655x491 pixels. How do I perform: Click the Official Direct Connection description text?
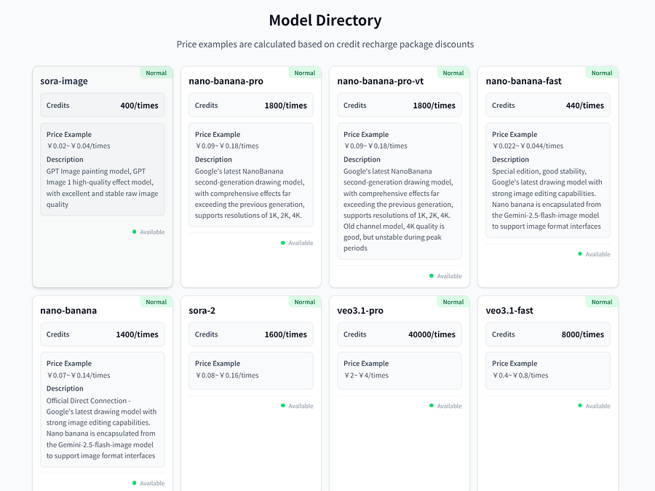coord(101,428)
